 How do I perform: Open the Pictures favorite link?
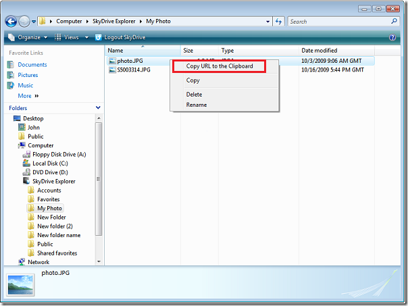pyautogui.click(x=28, y=75)
